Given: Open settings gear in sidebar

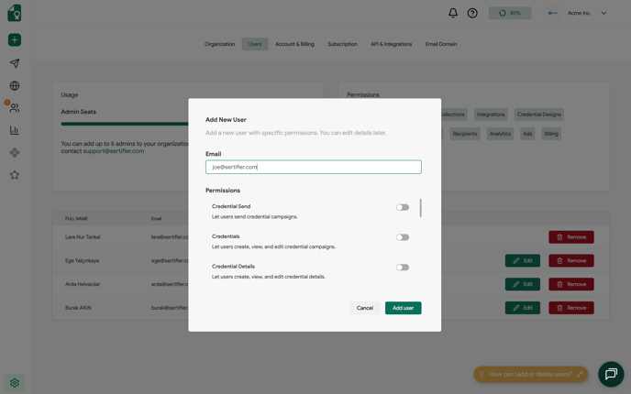Looking at the screenshot, I should pos(15,383).
